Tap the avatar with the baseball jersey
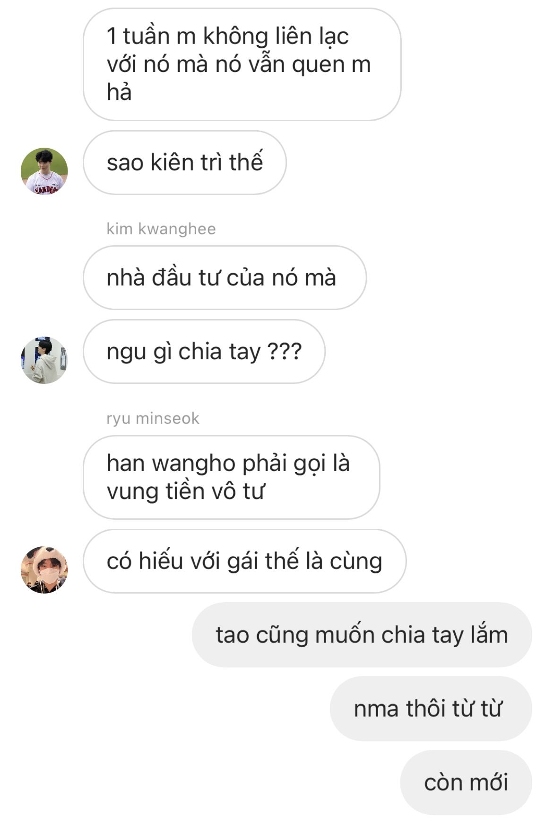553x818 pixels. coord(44,171)
